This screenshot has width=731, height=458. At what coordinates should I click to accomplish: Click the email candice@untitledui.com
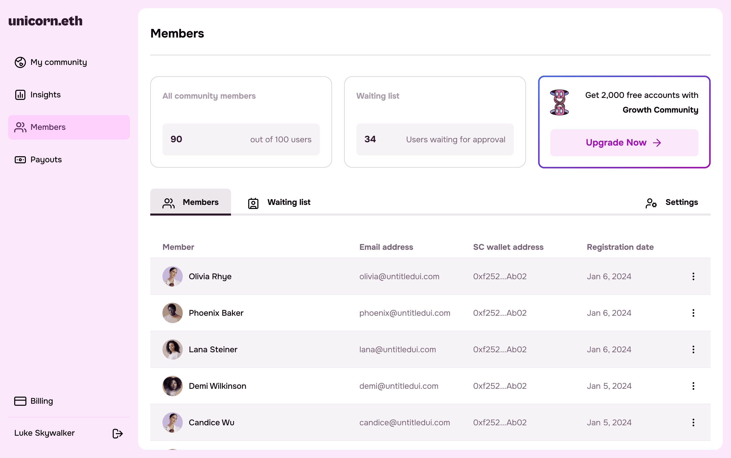click(404, 422)
